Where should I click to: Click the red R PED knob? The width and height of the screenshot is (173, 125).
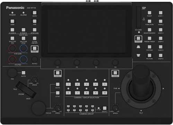(x=12, y=59)
